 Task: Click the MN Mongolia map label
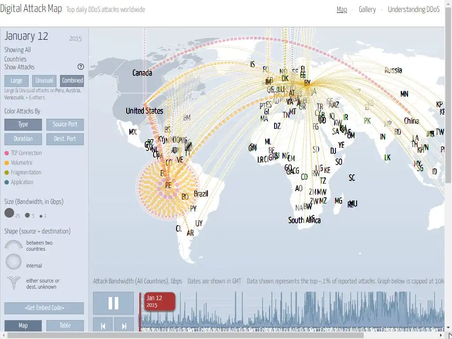404,94
